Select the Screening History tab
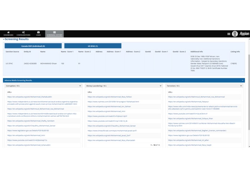The height and width of the screenshot is (178, 250). coord(54,34)
